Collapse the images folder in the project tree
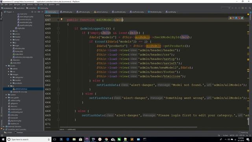 point(9,75)
